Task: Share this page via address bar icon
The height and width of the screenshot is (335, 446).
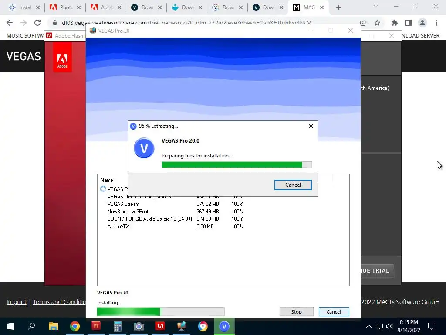Action: click(x=363, y=23)
